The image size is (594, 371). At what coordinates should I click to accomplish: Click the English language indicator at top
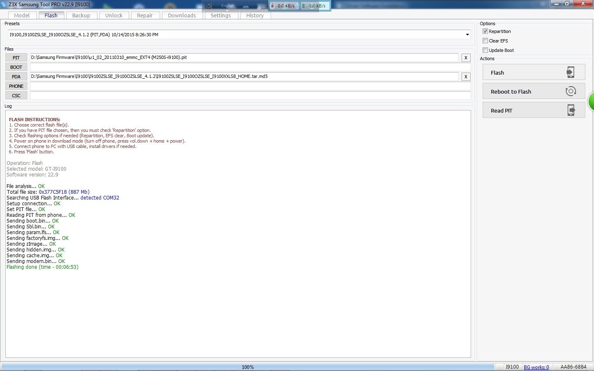228,6
